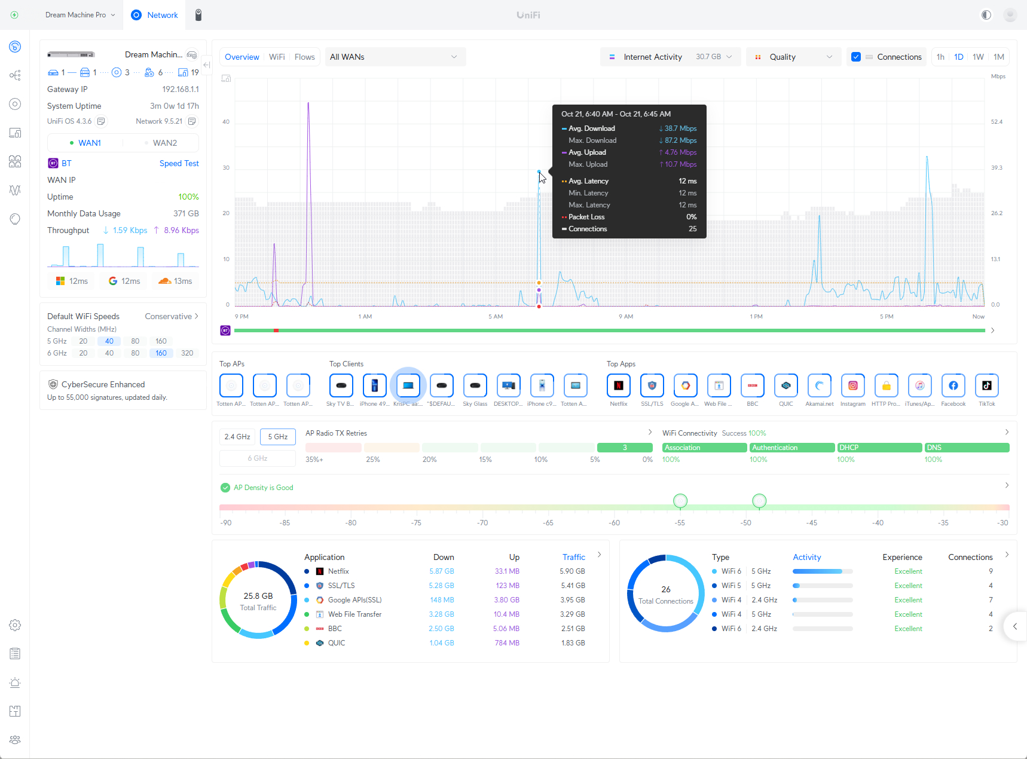The image size is (1027, 759).
Task: Select the 160 MHz channel width for 6 GHz
Action: (160, 353)
